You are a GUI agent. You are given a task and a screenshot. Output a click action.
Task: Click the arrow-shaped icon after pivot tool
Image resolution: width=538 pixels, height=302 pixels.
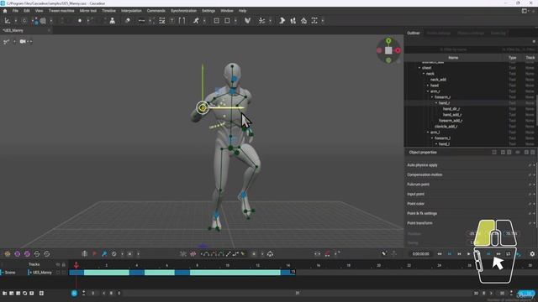click(282, 21)
